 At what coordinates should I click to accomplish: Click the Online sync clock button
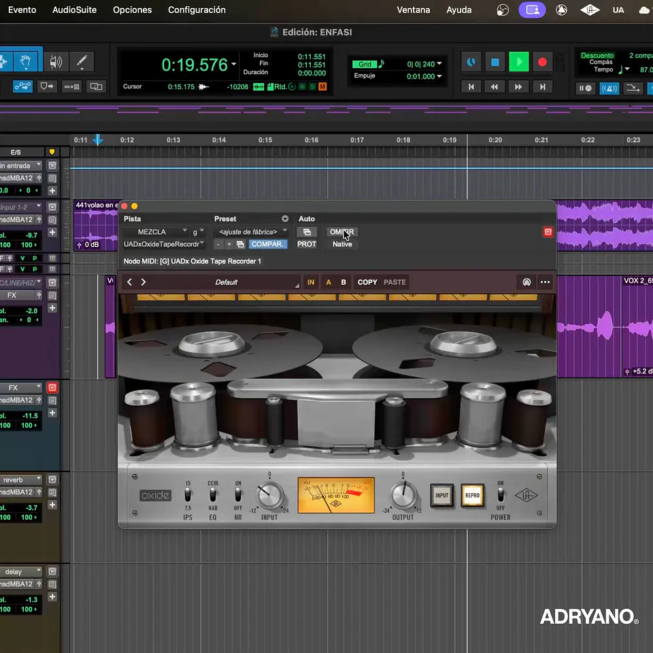point(471,62)
